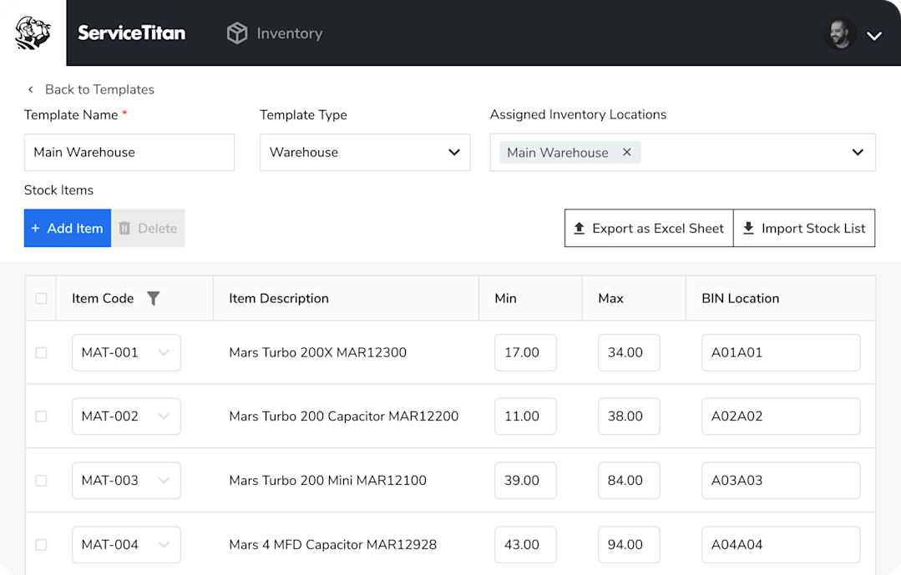Image resolution: width=901 pixels, height=575 pixels.
Task: Select the Mars 4 MFD Capacitor MAR12928 description
Action: [332, 545]
